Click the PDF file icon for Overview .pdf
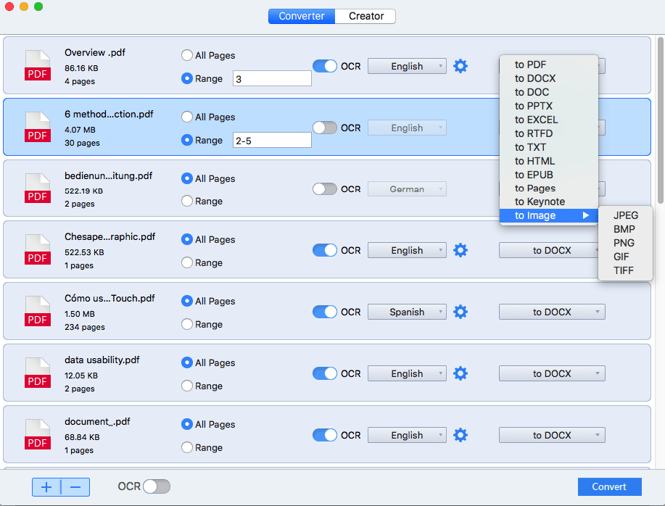 [x=38, y=66]
